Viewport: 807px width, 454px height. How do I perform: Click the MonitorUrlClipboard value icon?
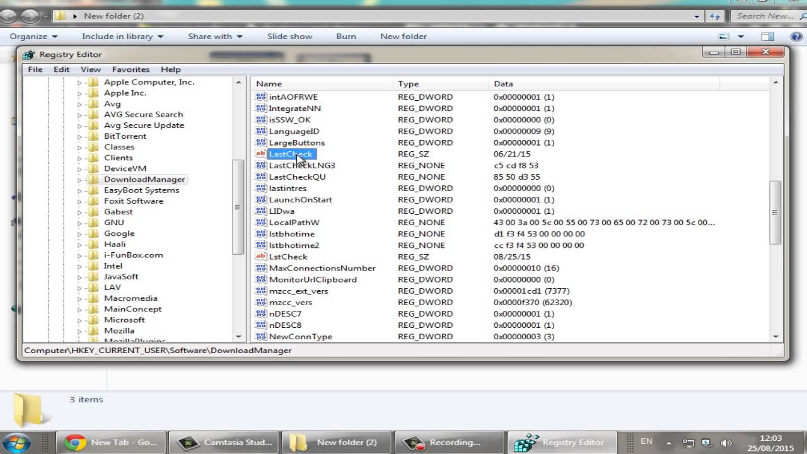point(261,279)
